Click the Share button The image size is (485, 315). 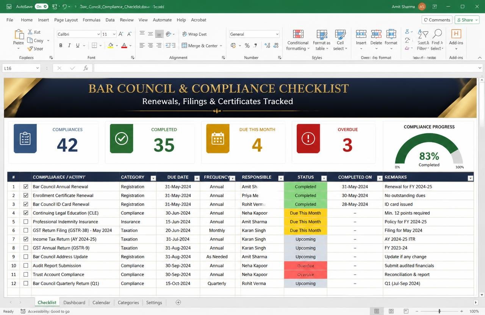click(x=467, y=20)
